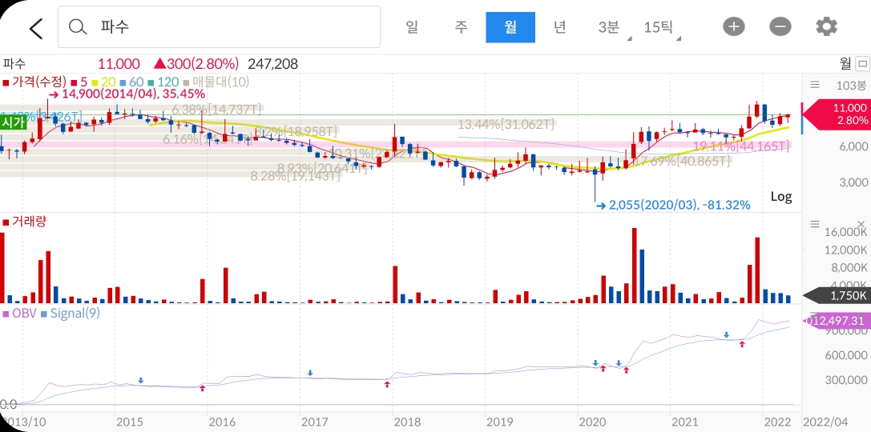Switch chart to daily 일 tab

412,27
